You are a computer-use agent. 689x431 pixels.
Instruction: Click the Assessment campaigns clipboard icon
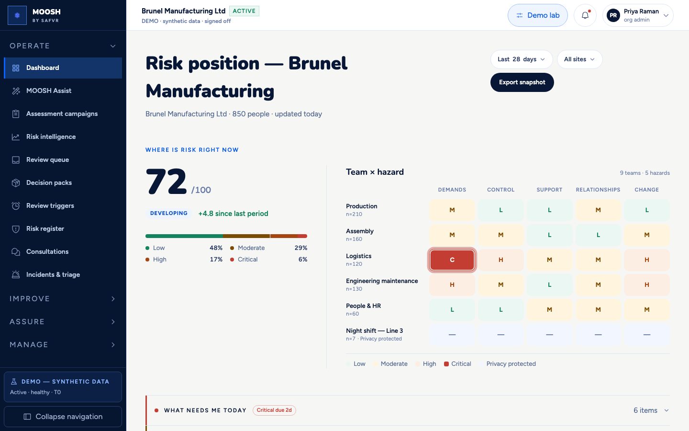coord(16,114)
